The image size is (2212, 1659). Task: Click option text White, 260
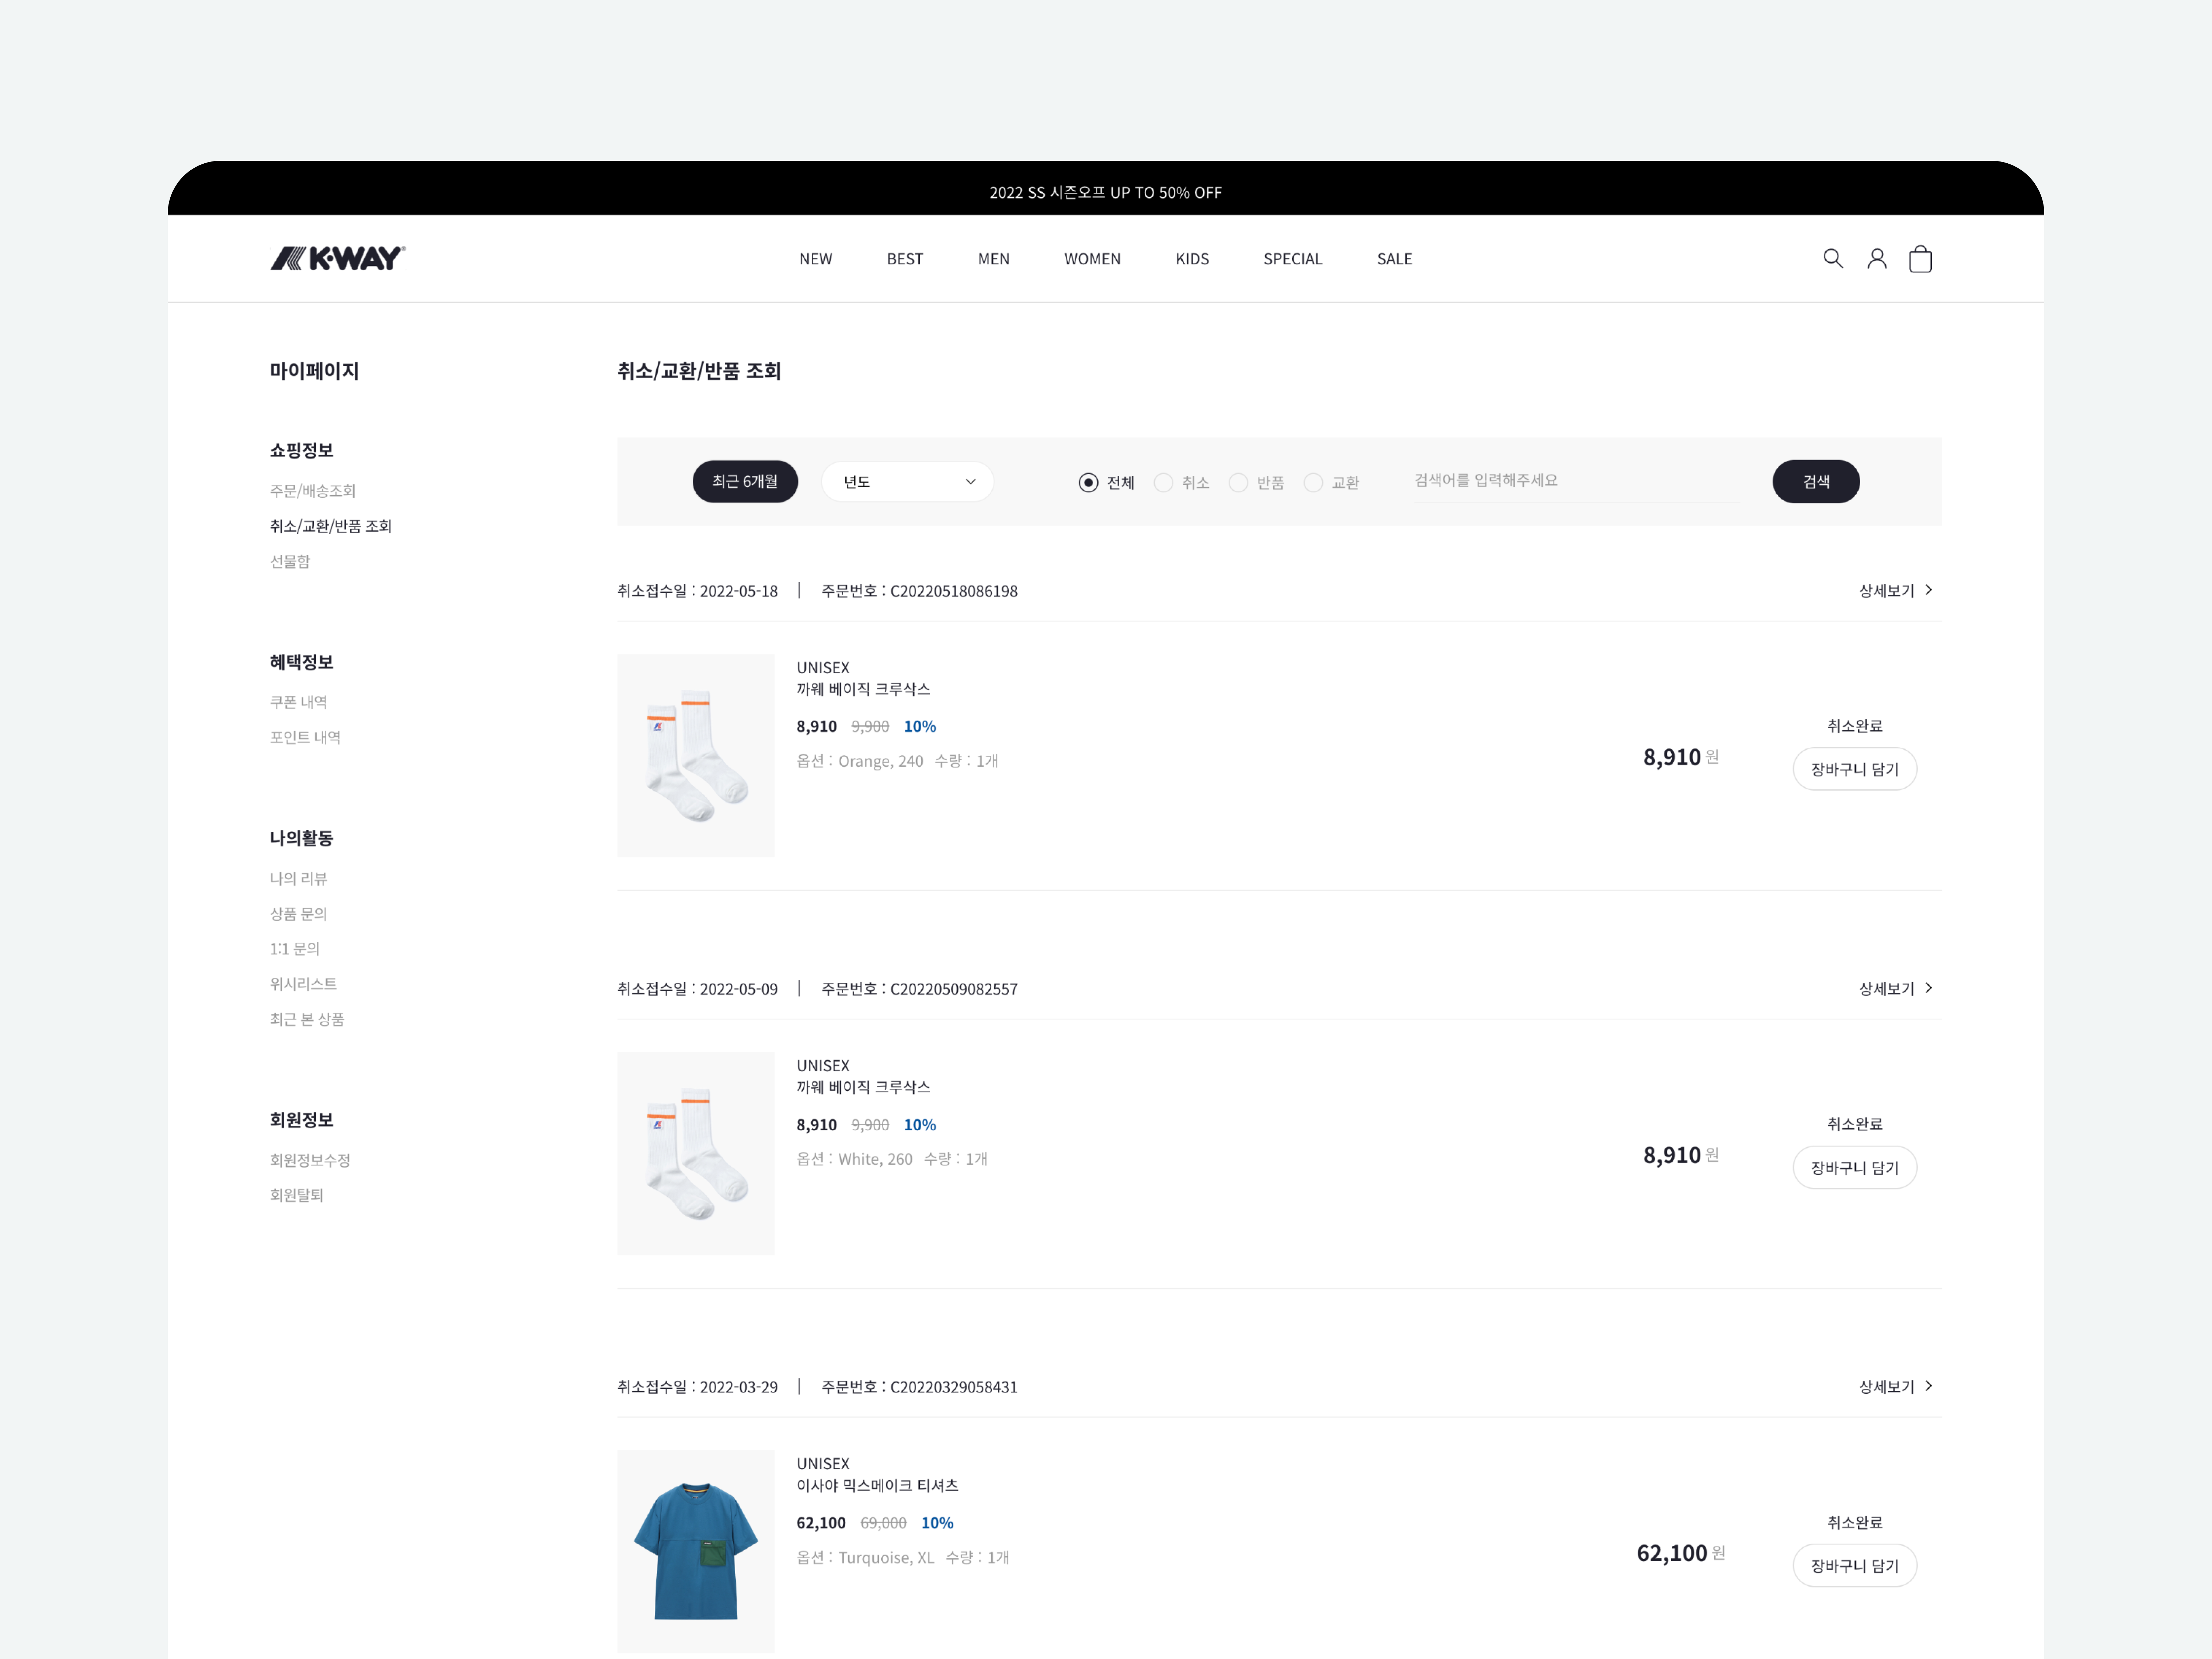(x=875, y=1159)
